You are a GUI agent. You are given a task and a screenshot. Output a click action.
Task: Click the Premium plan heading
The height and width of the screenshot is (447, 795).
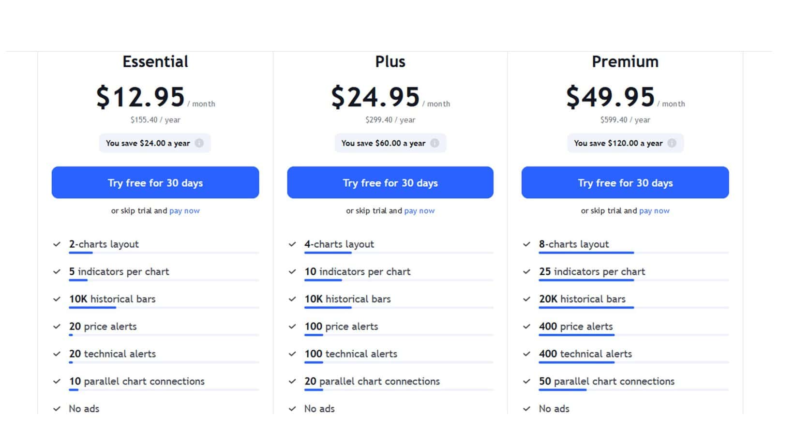pyautogui.click(x=625, y=61)
